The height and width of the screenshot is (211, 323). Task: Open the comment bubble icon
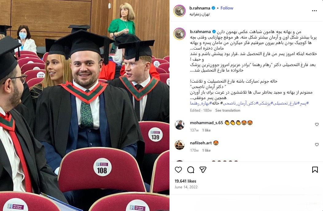click(191, 170)
